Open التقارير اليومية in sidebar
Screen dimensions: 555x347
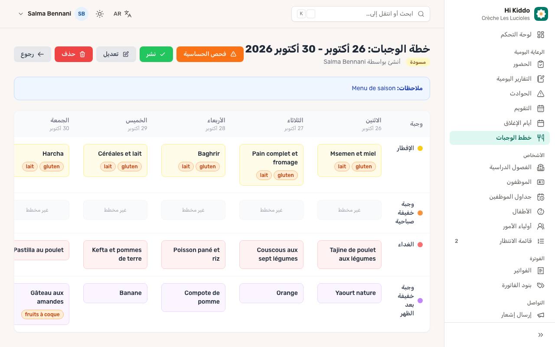point(499,79)
